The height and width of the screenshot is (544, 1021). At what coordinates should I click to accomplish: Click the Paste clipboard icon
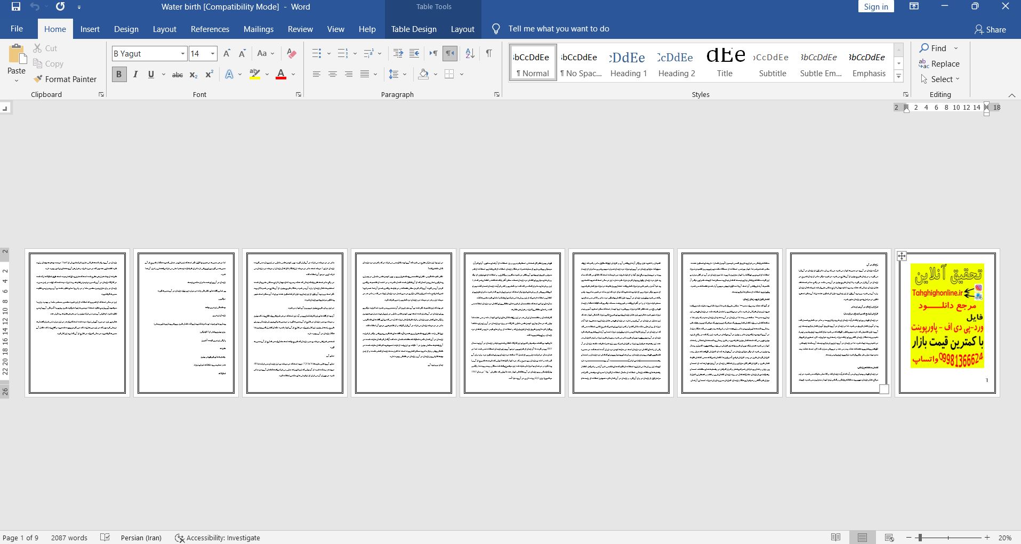(x=16, y=54)
